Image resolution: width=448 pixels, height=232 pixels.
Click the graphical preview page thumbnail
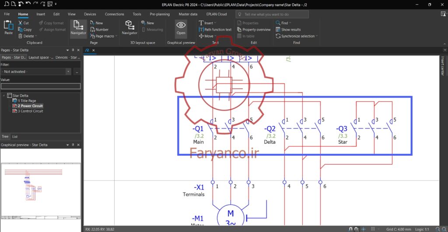pos(41,190)
